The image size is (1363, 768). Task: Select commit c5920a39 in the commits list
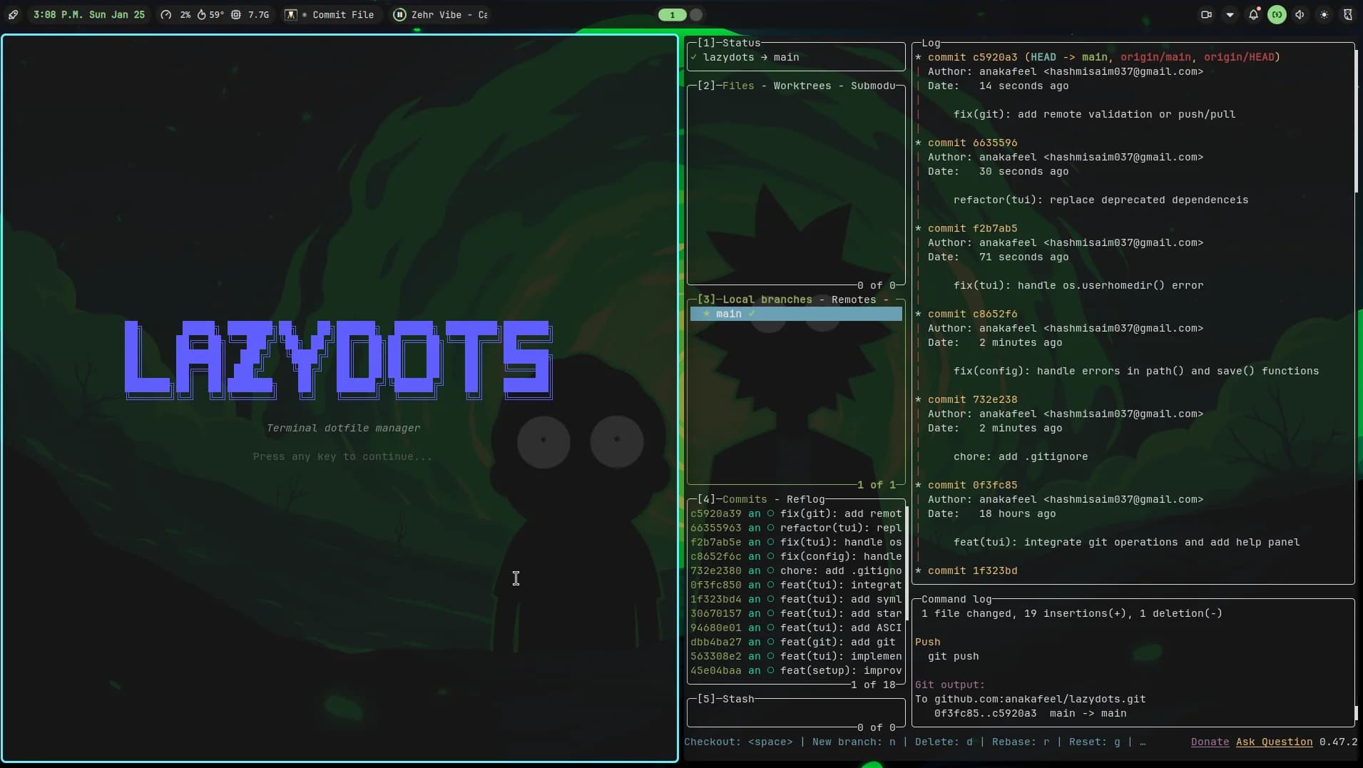pos(796,513)
